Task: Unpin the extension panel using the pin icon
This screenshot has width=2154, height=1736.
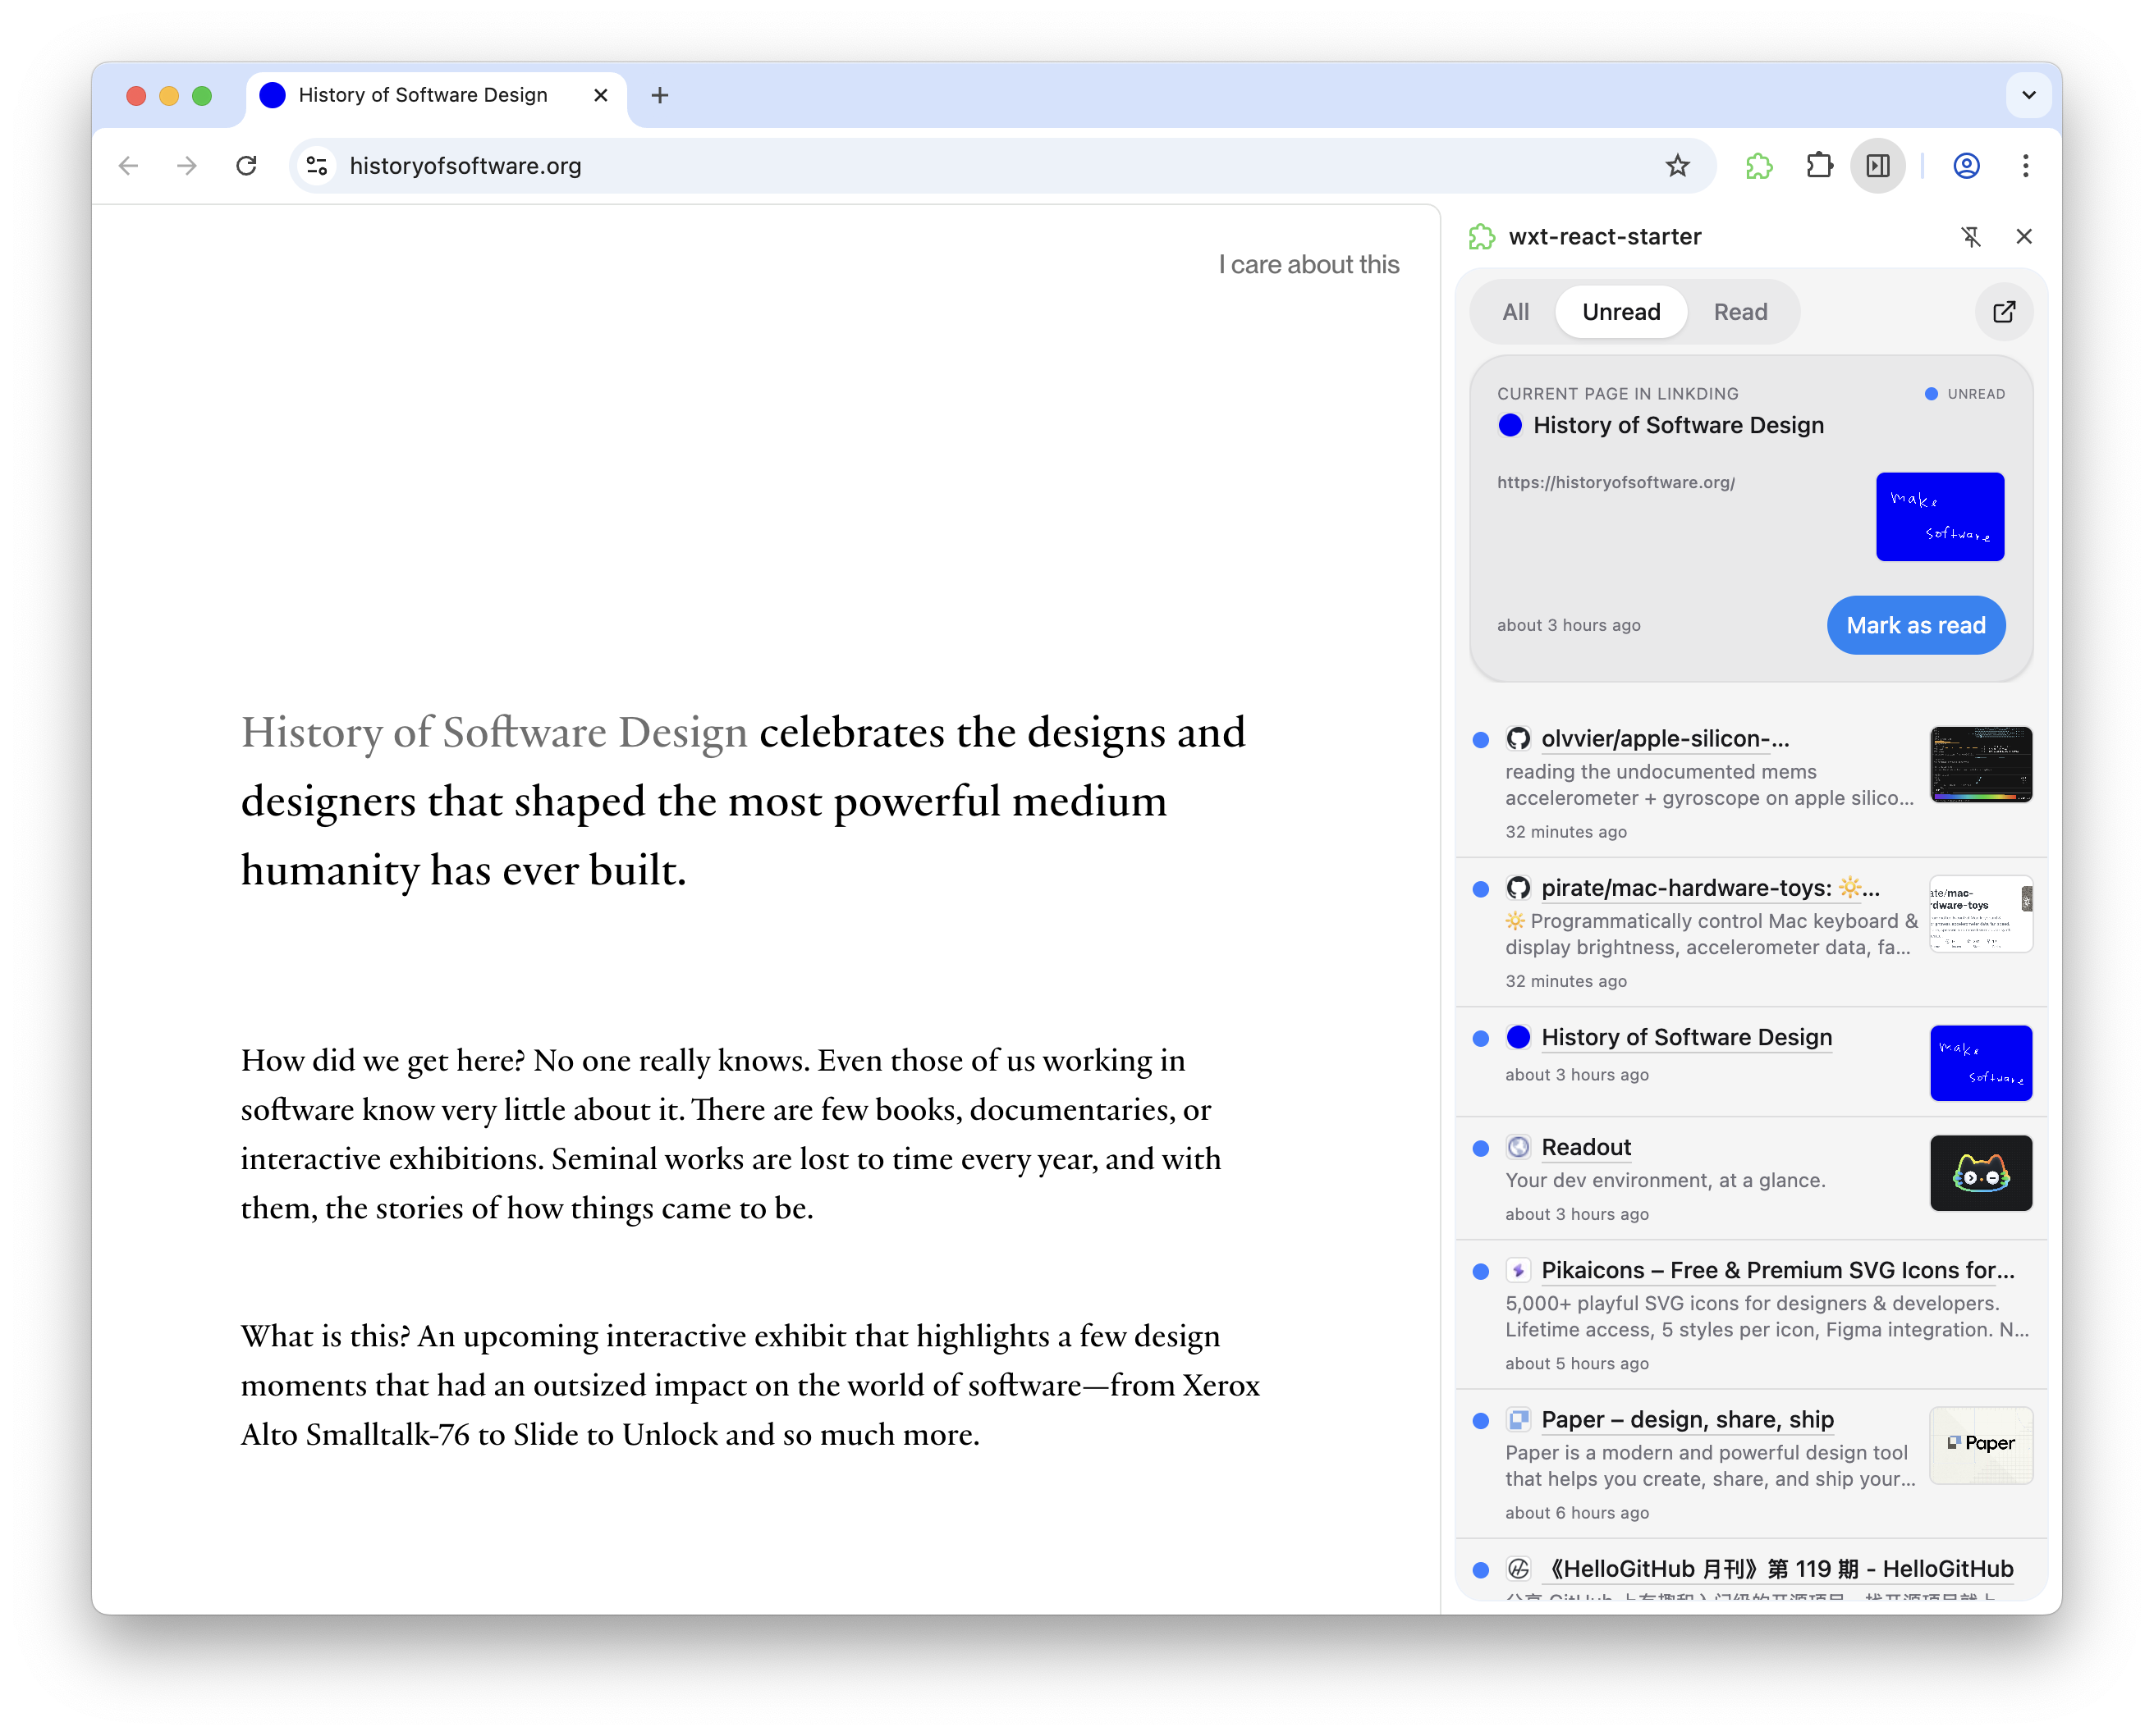Action: (1971, 237)
